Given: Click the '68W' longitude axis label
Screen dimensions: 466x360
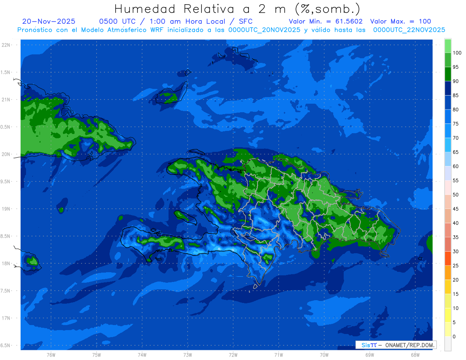Looking at the screenshot, I should (x=415, y=355).
